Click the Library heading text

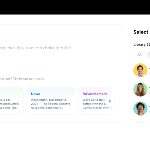coord(142,44)
